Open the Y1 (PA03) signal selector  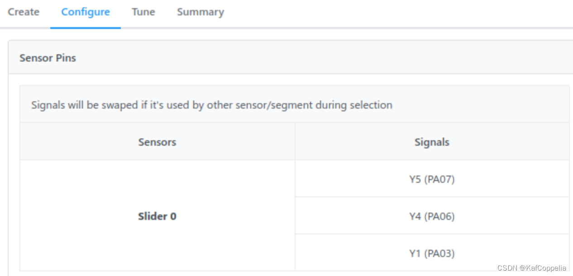[x=432, y=253]
